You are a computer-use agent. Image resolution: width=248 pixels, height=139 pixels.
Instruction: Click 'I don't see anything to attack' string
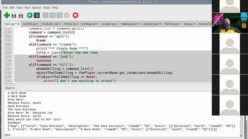(x=84, y=81)
